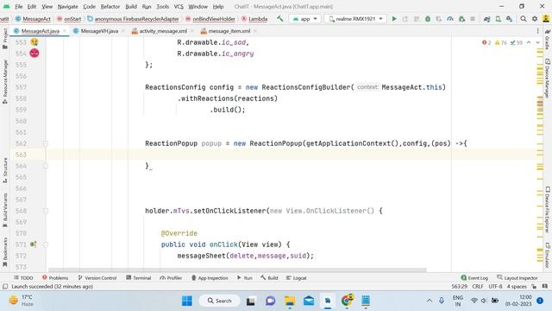552x311 pixels.
Task: Click Attach Debugger to Android Process icon
Action: tap(462, 19)
